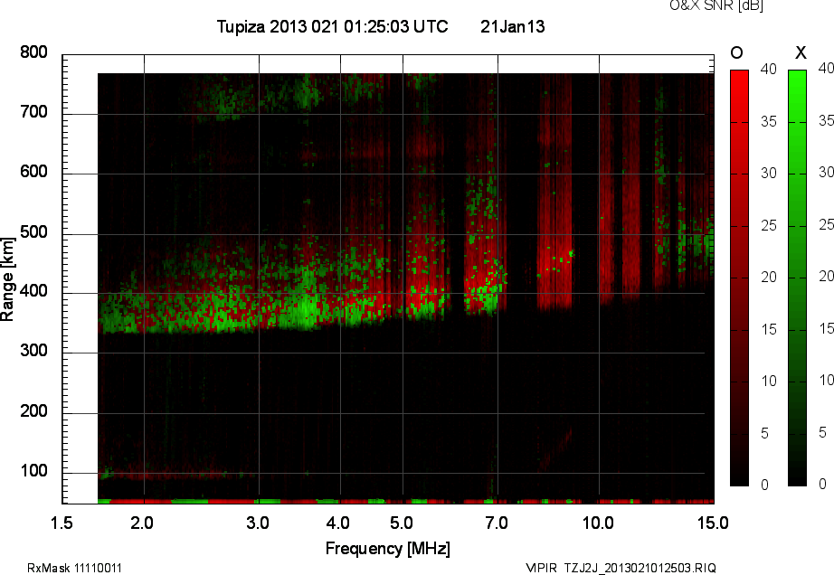Select the "Tupiza 2013 021 01:25:03 UTC" title

tap(332, 27)
